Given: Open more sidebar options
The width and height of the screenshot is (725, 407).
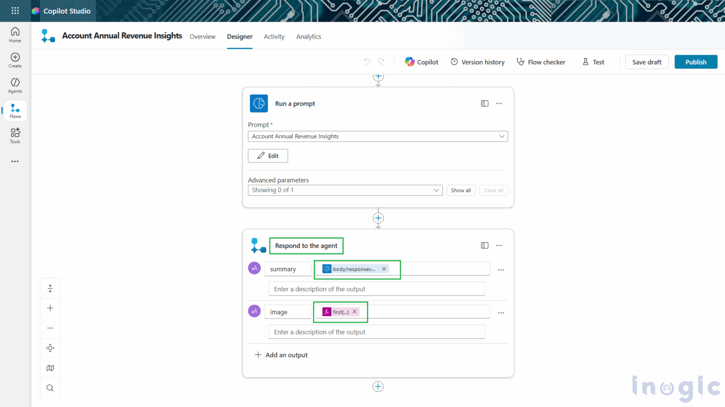Looking at the screenshot, I should pos(15,161).
